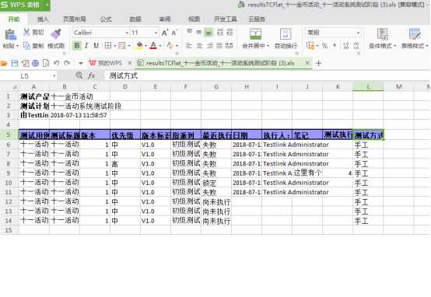
Task: Open the Formulas (公式) ribbon tab
Action: (x=106, y=19)
